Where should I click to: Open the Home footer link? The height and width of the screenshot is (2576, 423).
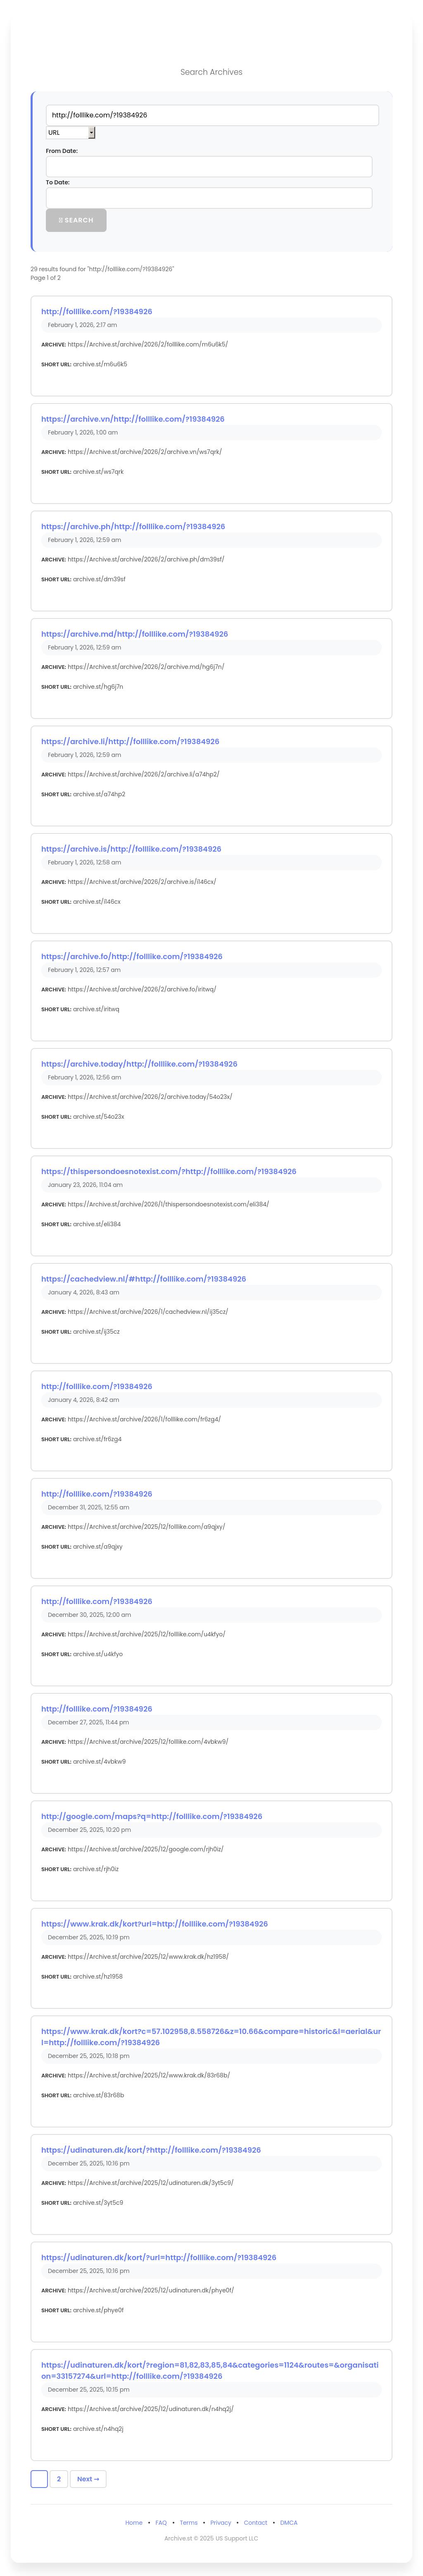134,2522
